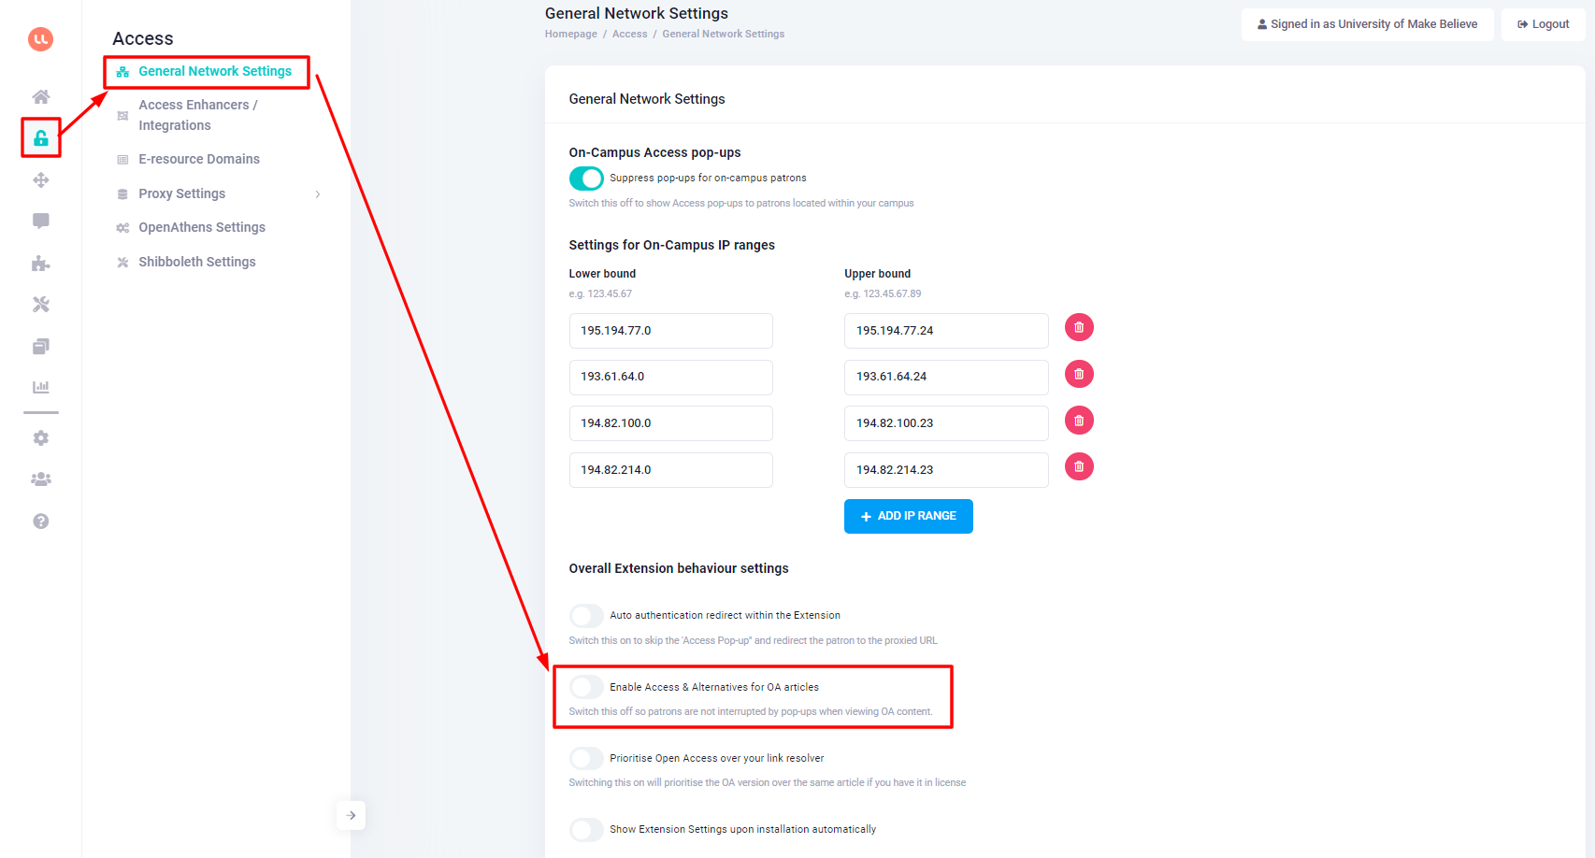
Task: Click the Logout button
Action: (x=1543, y=24)
